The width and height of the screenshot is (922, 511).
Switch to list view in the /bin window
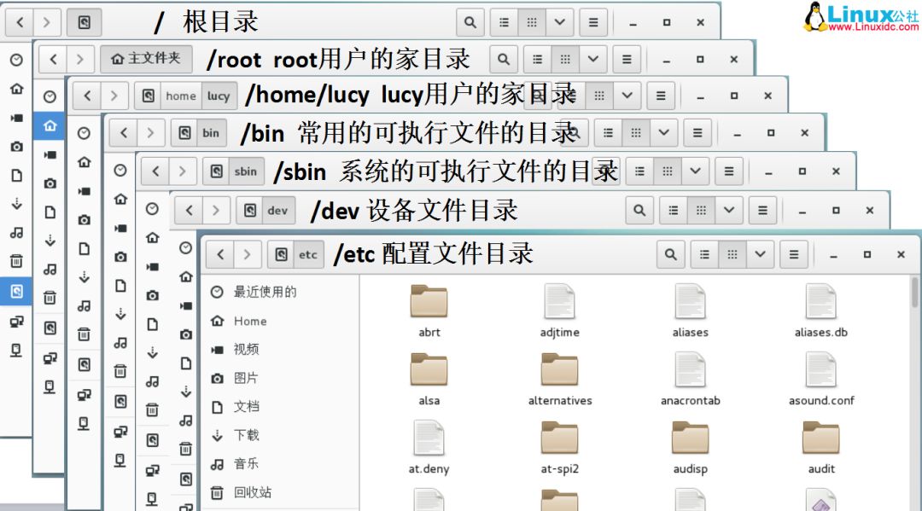pos(608,133)
